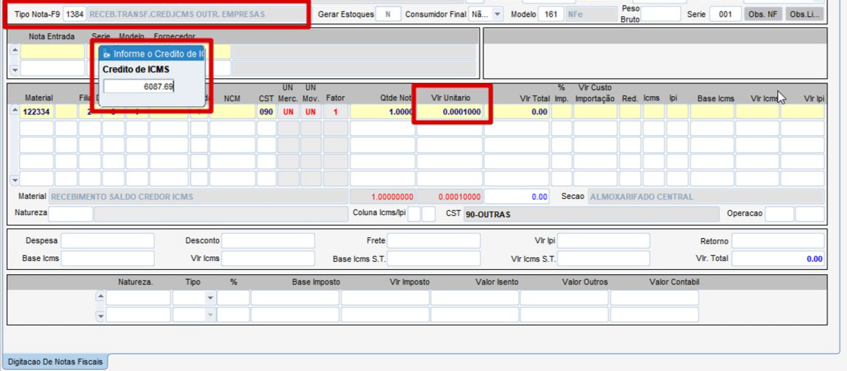The image size is (847, 371).
Task: Click the Vlr Total cell in the item row
Action: click(517, 112)
